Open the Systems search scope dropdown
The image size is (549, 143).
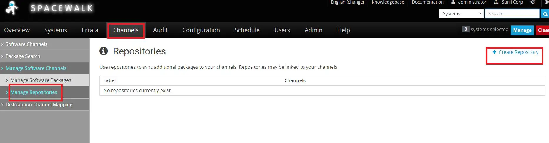tap(461, 14)
